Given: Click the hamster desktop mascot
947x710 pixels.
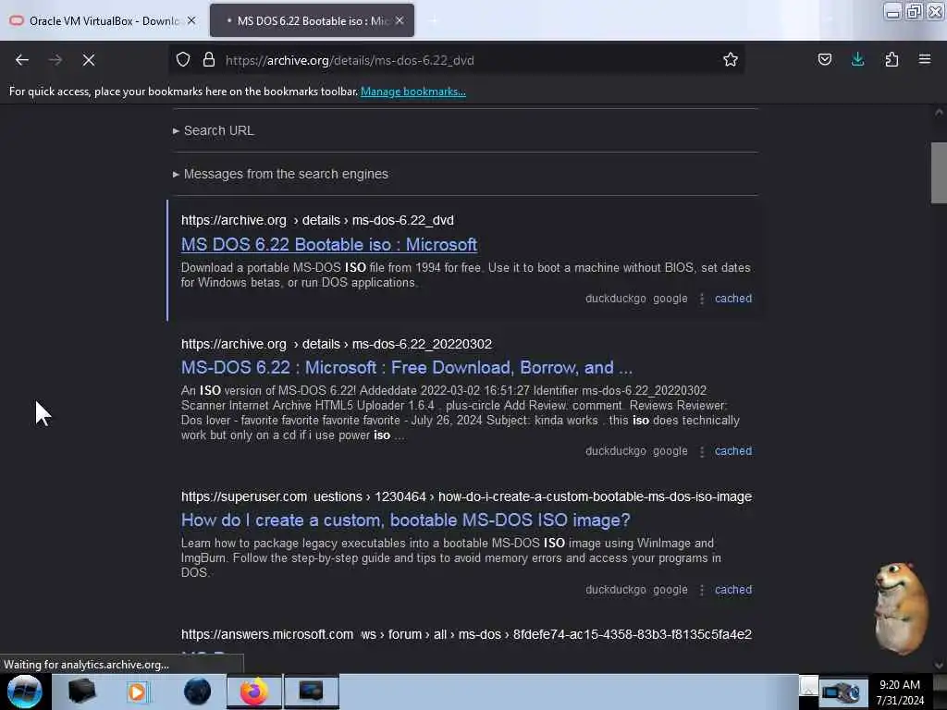Looking at the screenshot, I should pos(901,608).
